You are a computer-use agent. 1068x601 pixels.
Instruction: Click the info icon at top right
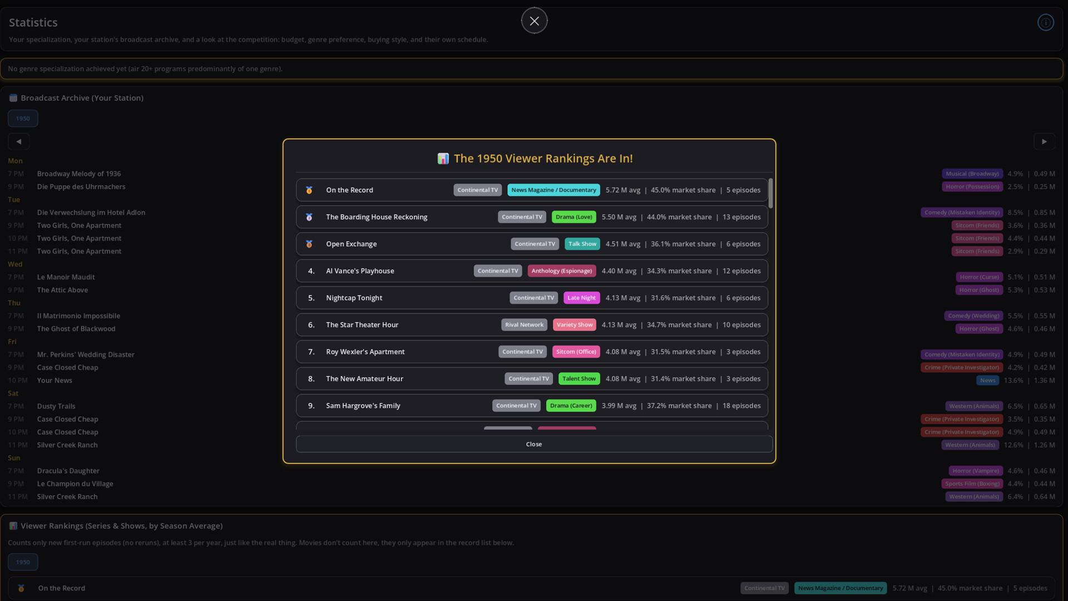click(1045, 22)
